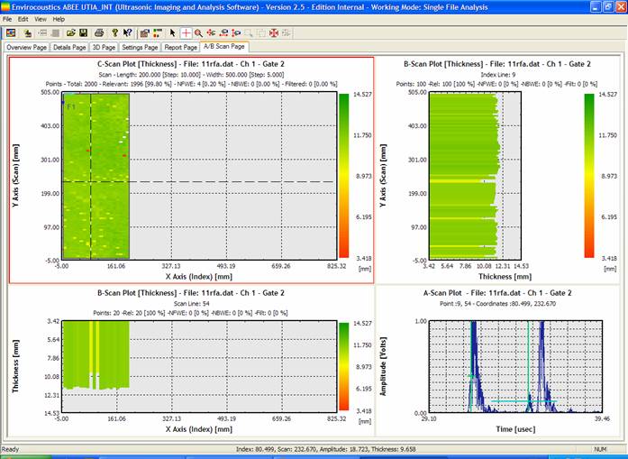Click the 'Scan Line: 54' label

[191, 304]
